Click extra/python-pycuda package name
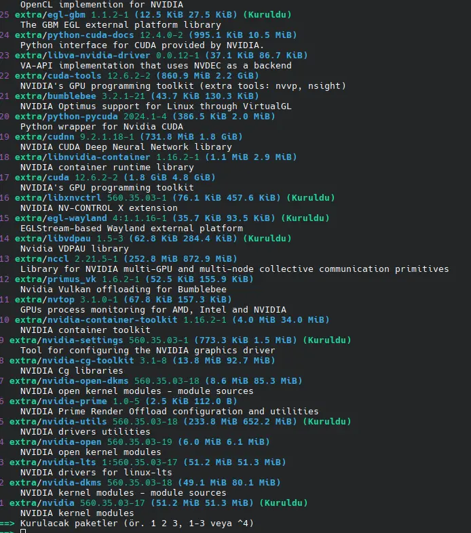 pyautogui.click(x=67, y=117)
